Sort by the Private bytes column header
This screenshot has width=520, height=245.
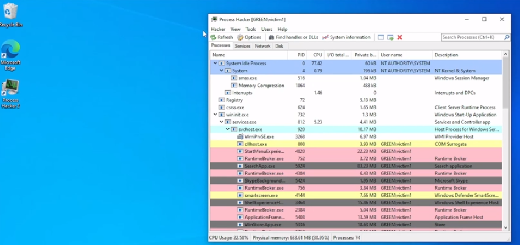click(365, 55)
